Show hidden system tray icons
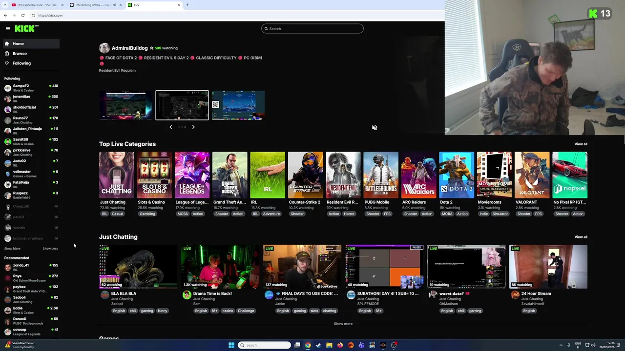 tap(561, 345)
